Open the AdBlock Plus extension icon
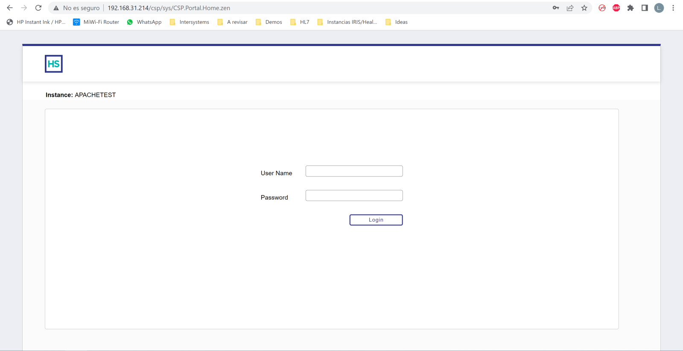This screenshot has width=683, height=351. coord(616,8)
